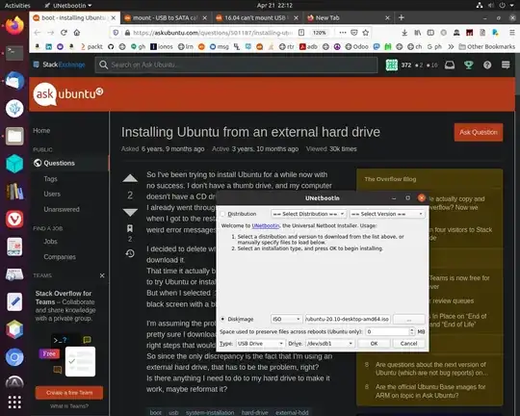Click OK in the UNetbootin dialog
Image resolution: width=520 pixels, height=416 pixels.
pos(374,344)
